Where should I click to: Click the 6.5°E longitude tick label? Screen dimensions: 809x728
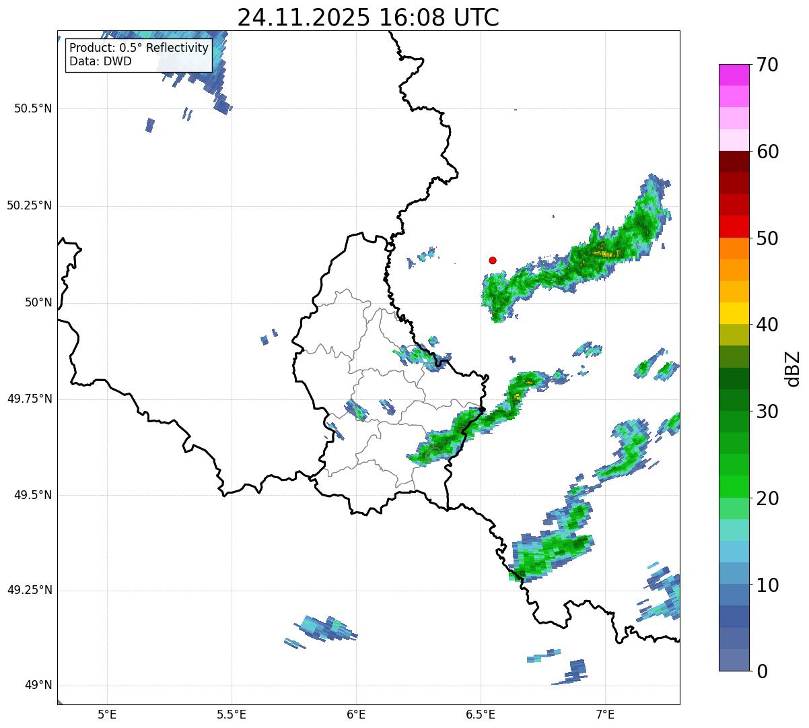(481, 714)
